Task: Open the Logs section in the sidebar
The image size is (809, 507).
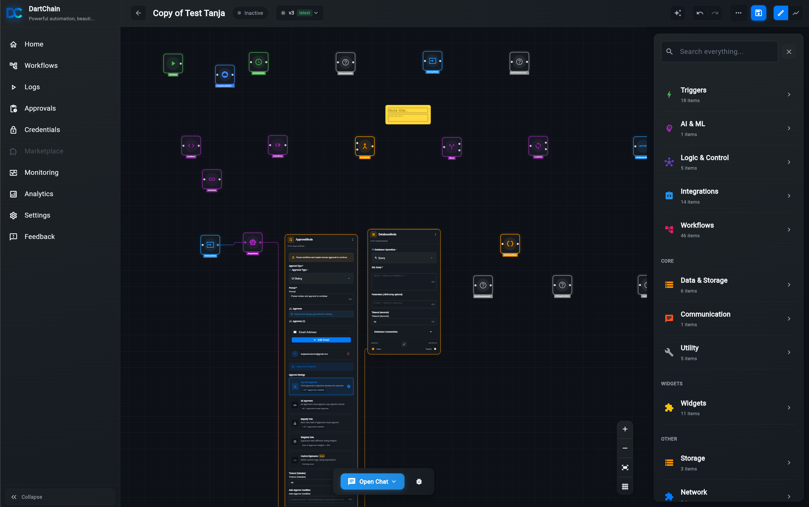Action: 32,87
